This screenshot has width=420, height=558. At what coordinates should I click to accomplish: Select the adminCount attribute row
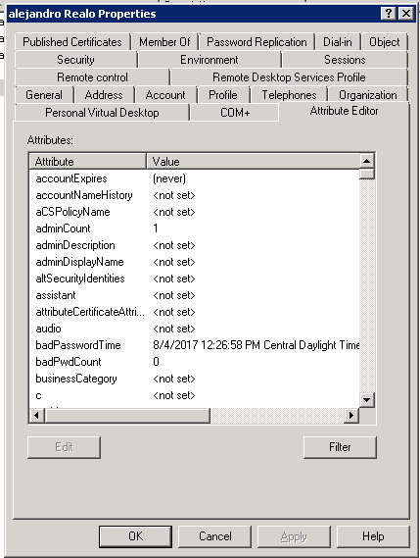tap(194, 228)
